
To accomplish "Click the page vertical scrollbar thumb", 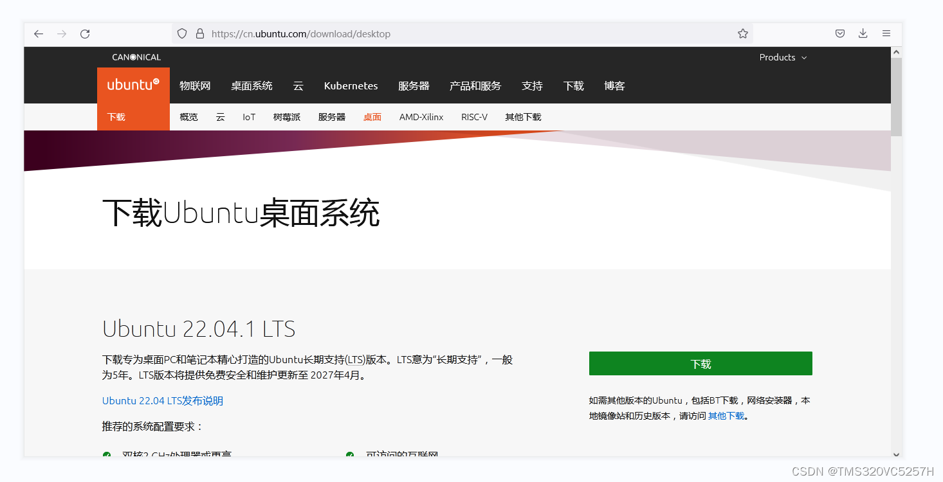I will pos(897,96).
